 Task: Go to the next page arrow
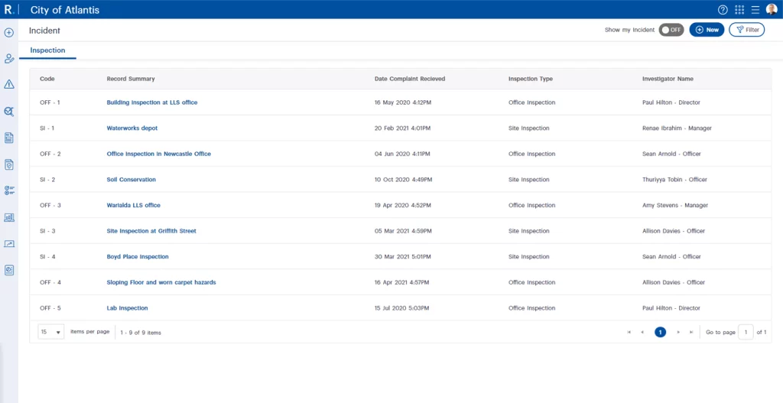pyautogui.click(x=678, y=332)
